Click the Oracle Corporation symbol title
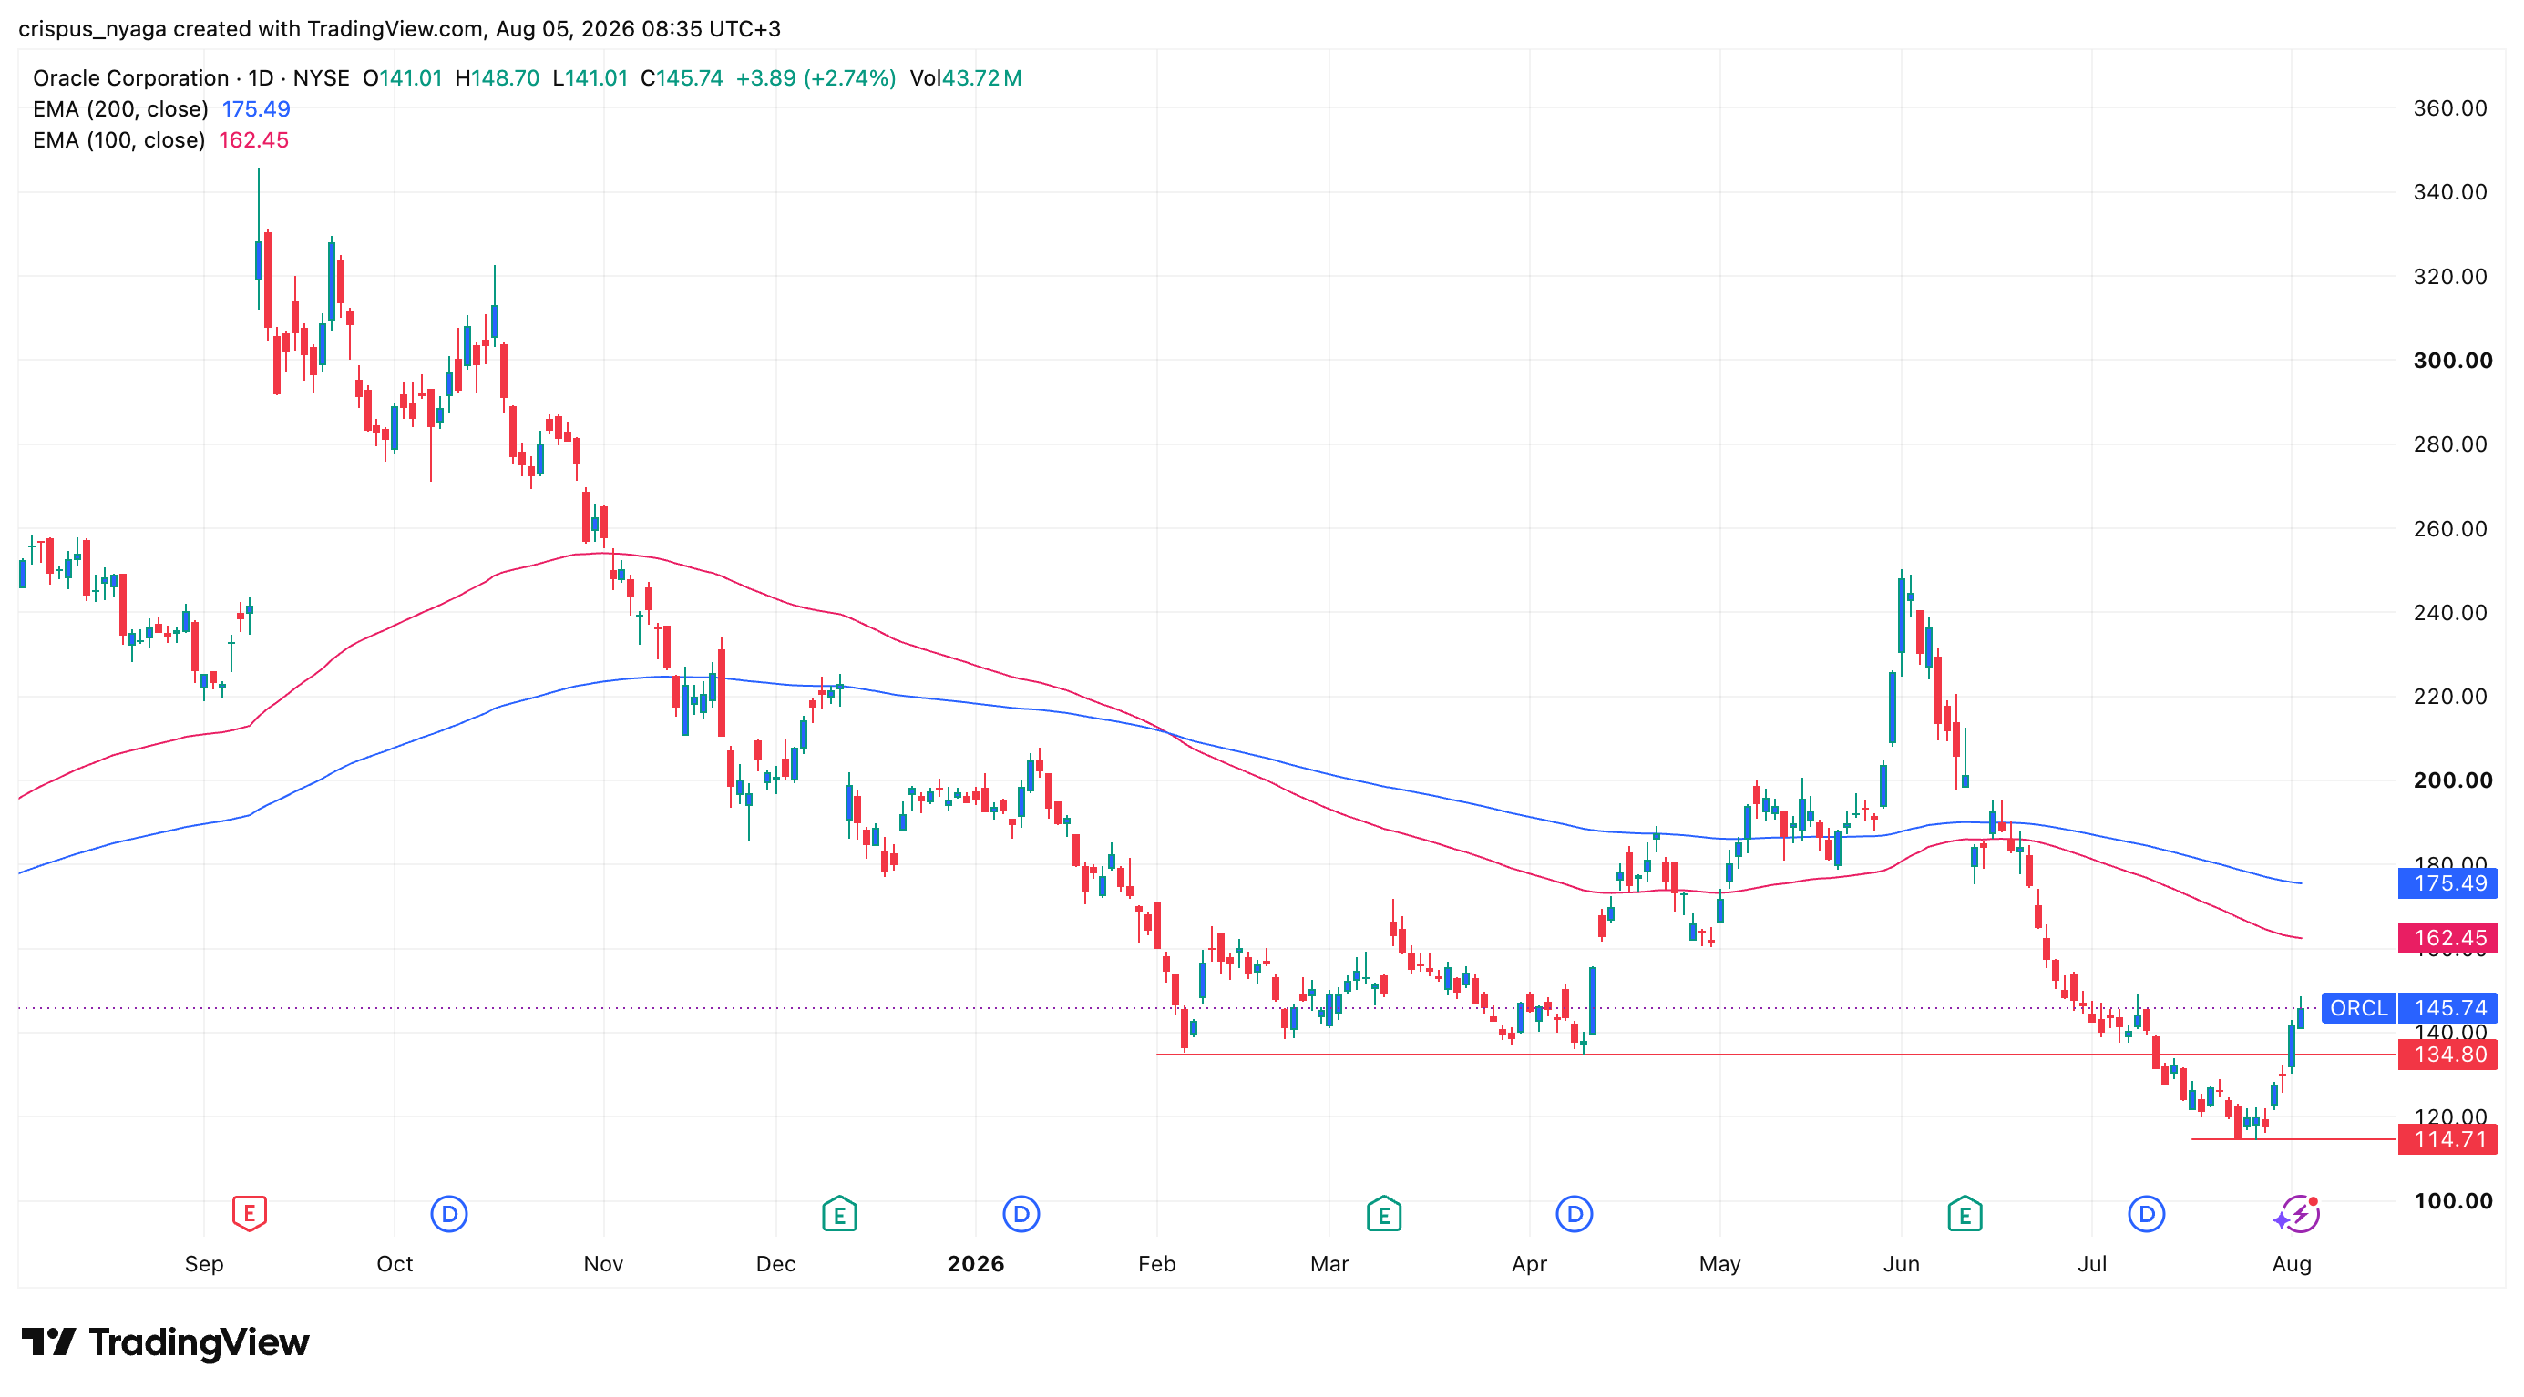 [x=130, y=78]
